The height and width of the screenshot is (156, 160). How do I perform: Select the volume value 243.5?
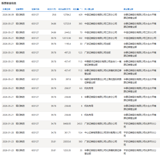click(80, 124)
